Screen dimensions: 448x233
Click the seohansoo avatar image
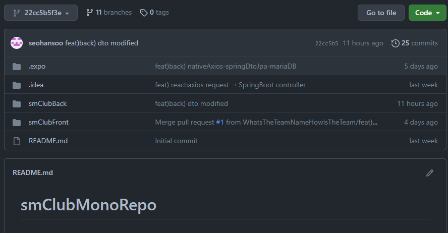click(17, 43)
